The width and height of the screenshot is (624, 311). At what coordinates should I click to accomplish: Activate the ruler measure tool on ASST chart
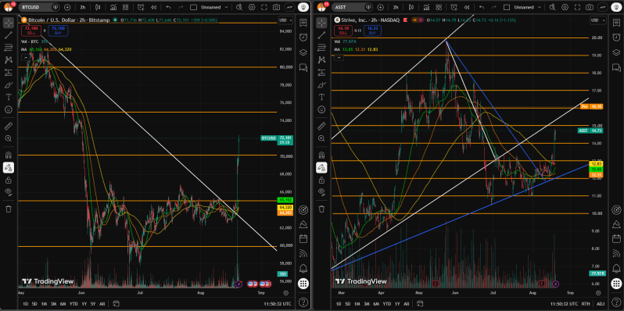(x=321, y=127)
